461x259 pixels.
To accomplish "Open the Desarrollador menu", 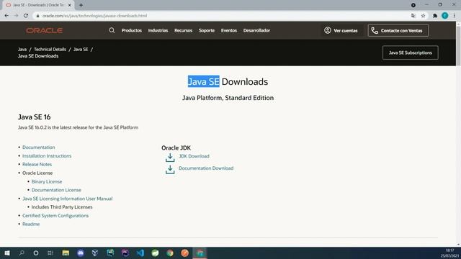I will coord(256,30).
